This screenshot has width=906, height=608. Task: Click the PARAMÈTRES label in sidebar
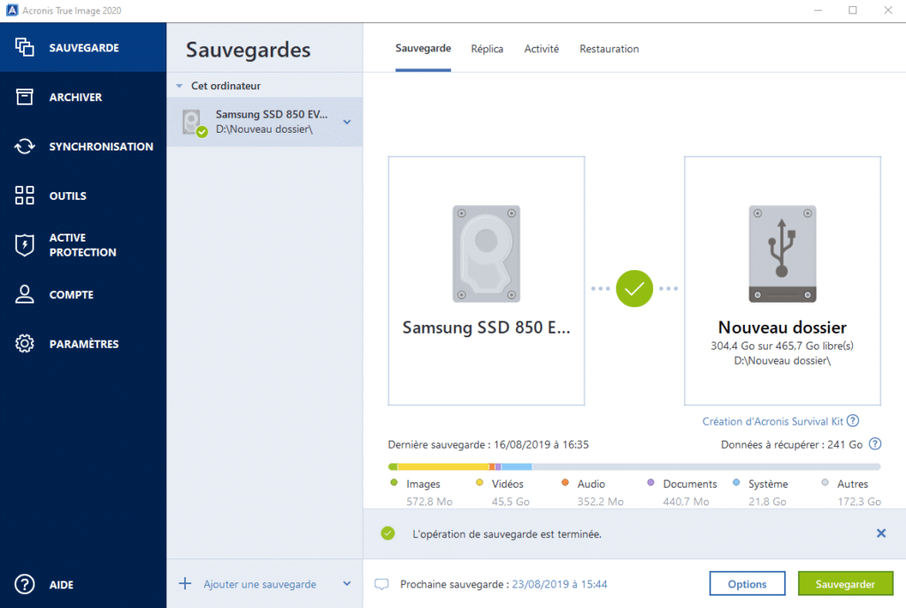84,344
